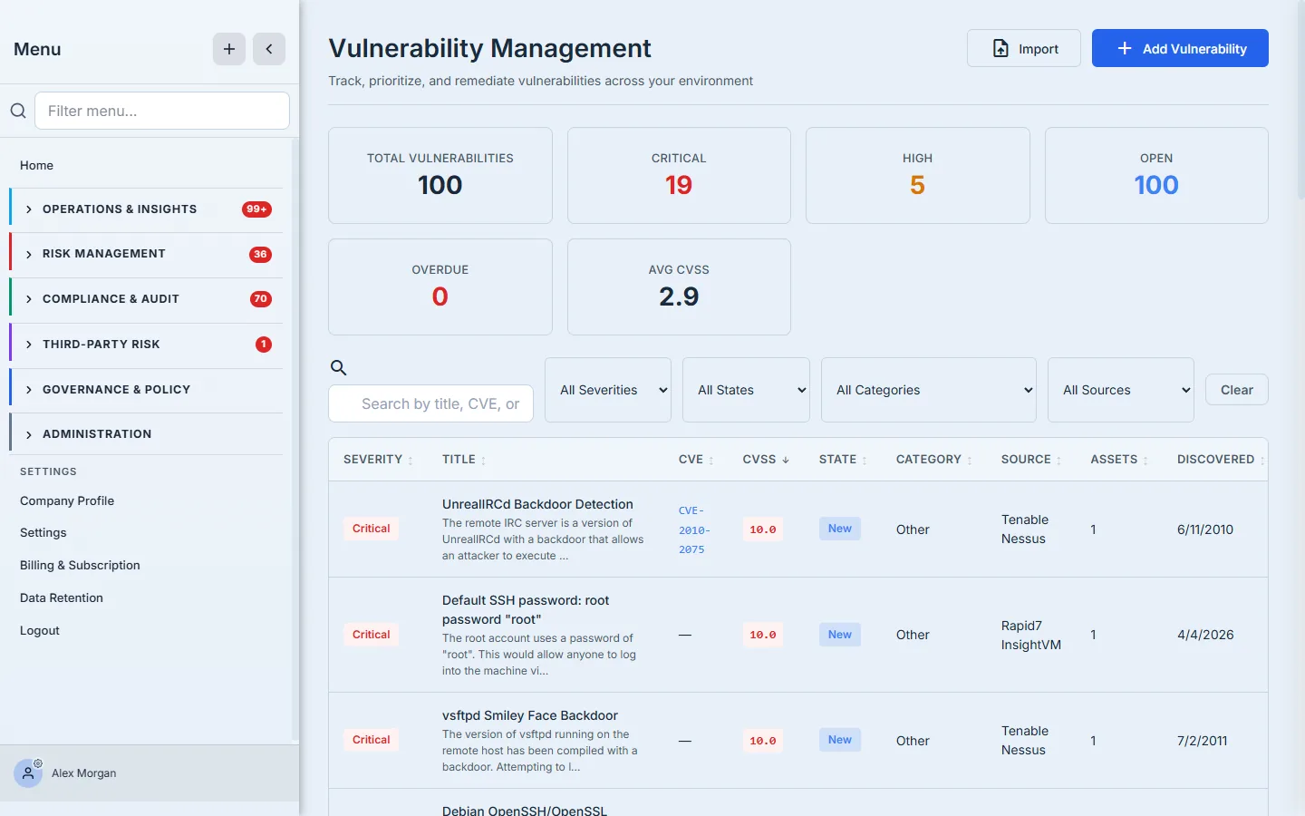The height and width of the screenshot is (816, 1305).
Task: Click the Add Vulnerability button
Action: point(1180,48)
